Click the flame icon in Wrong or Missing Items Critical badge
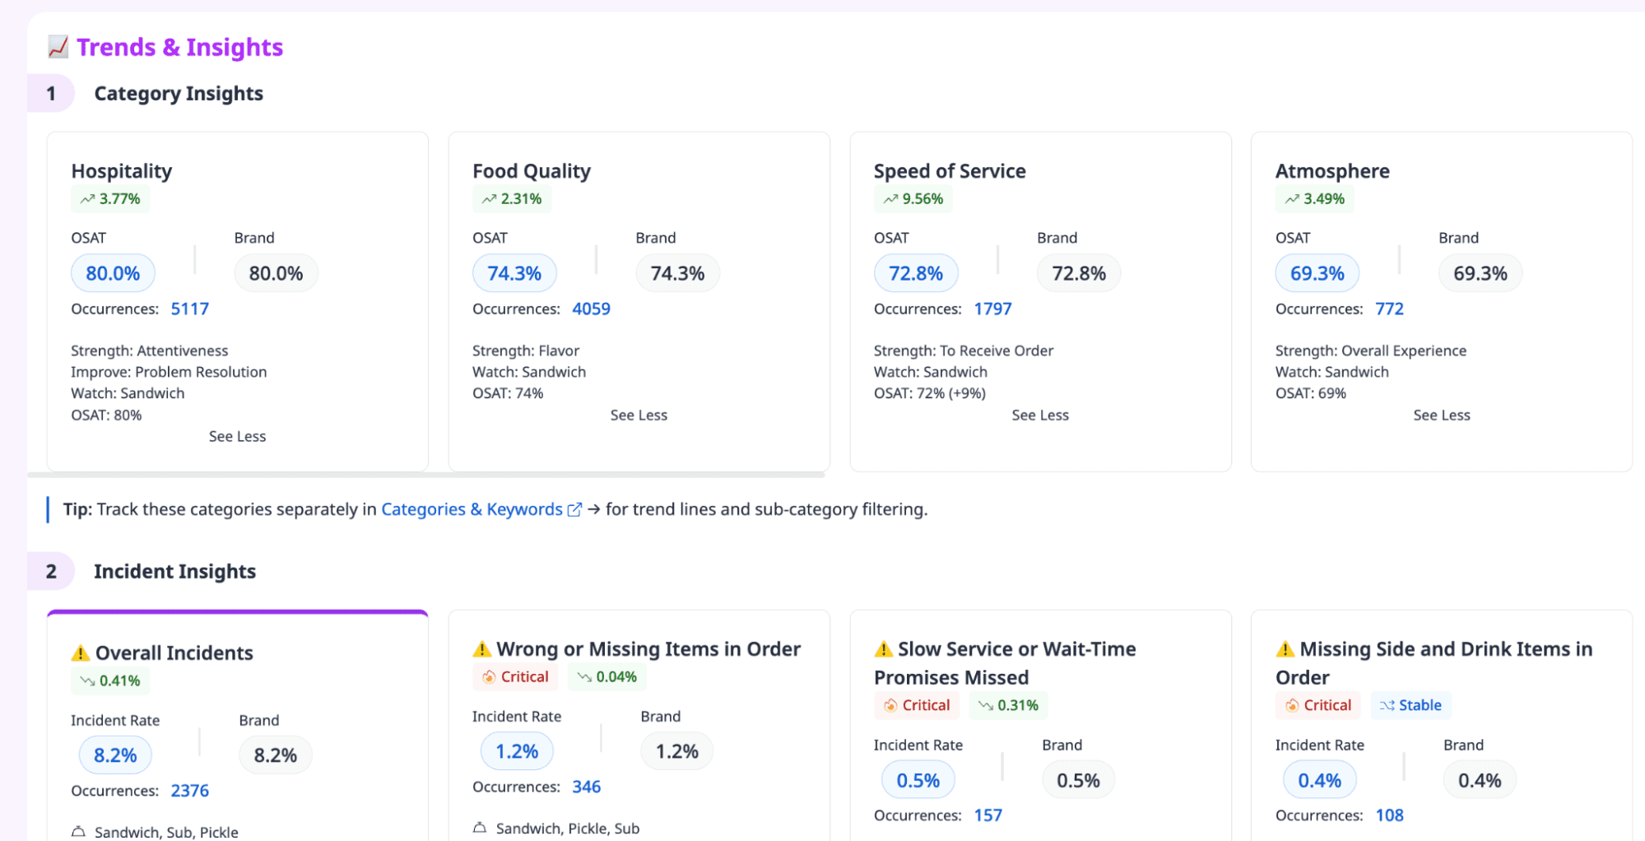The height and width of the screenshot is (841, 1645). pos(486,676)
